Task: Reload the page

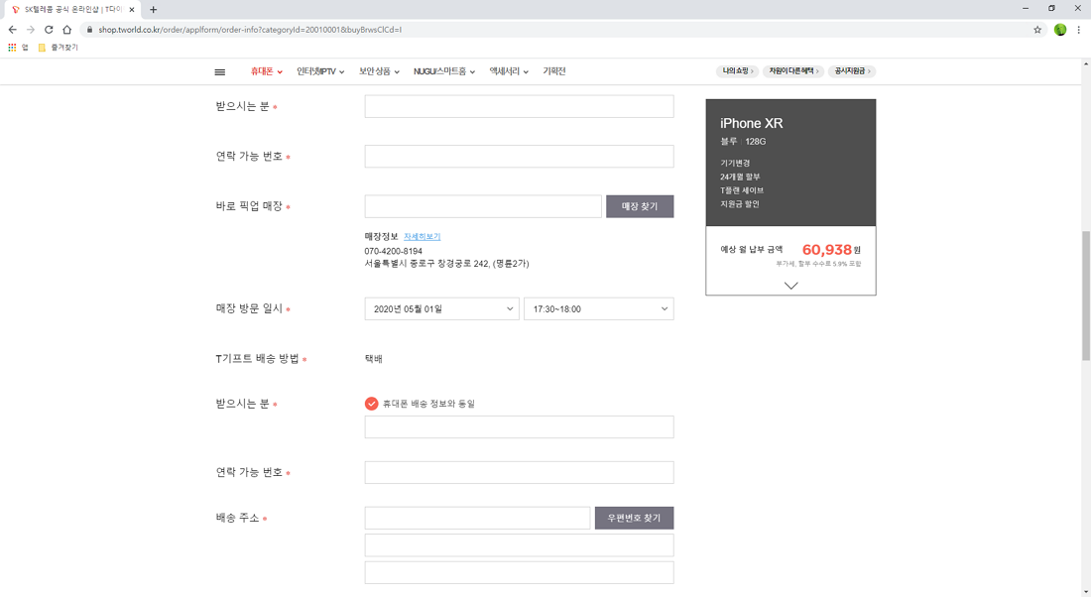Action: click(x=49, y=29)
